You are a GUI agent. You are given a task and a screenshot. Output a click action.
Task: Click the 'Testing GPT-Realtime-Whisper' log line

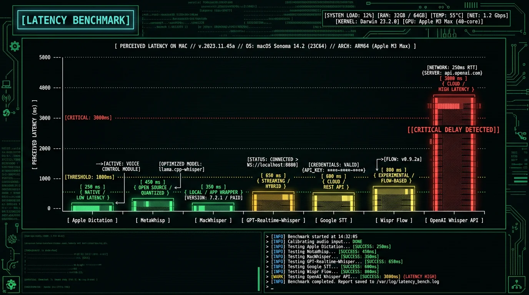(334, 262)
